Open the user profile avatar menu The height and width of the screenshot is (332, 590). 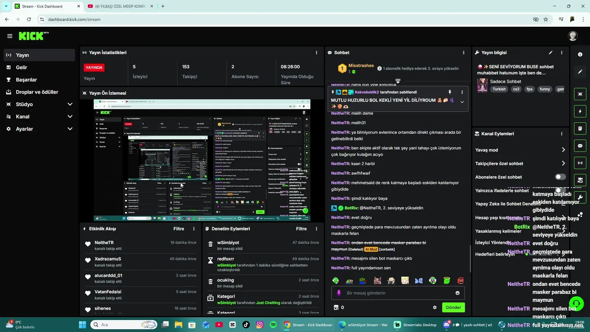[x=572, y=36]
